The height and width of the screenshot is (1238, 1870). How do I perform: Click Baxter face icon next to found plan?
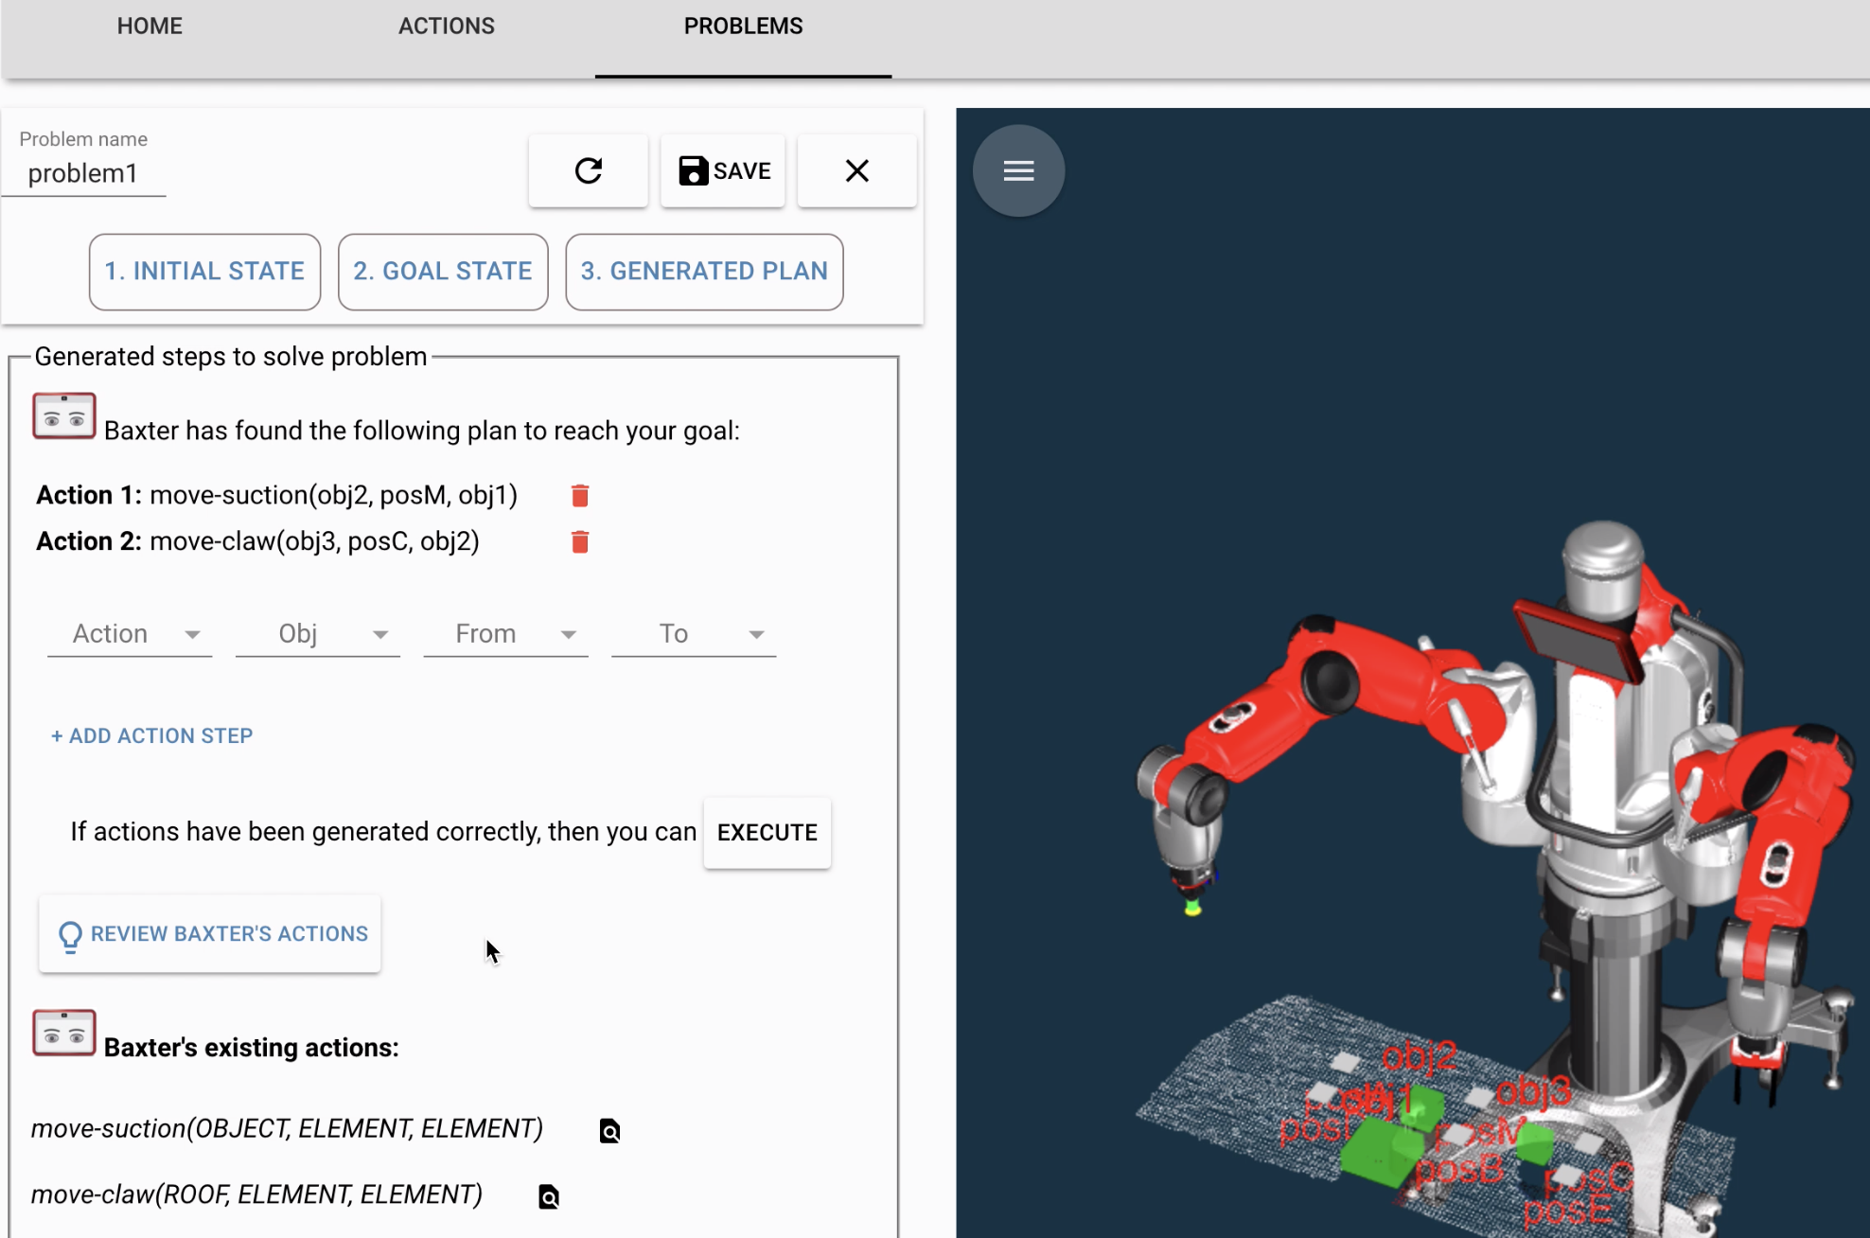coord(64,416)
